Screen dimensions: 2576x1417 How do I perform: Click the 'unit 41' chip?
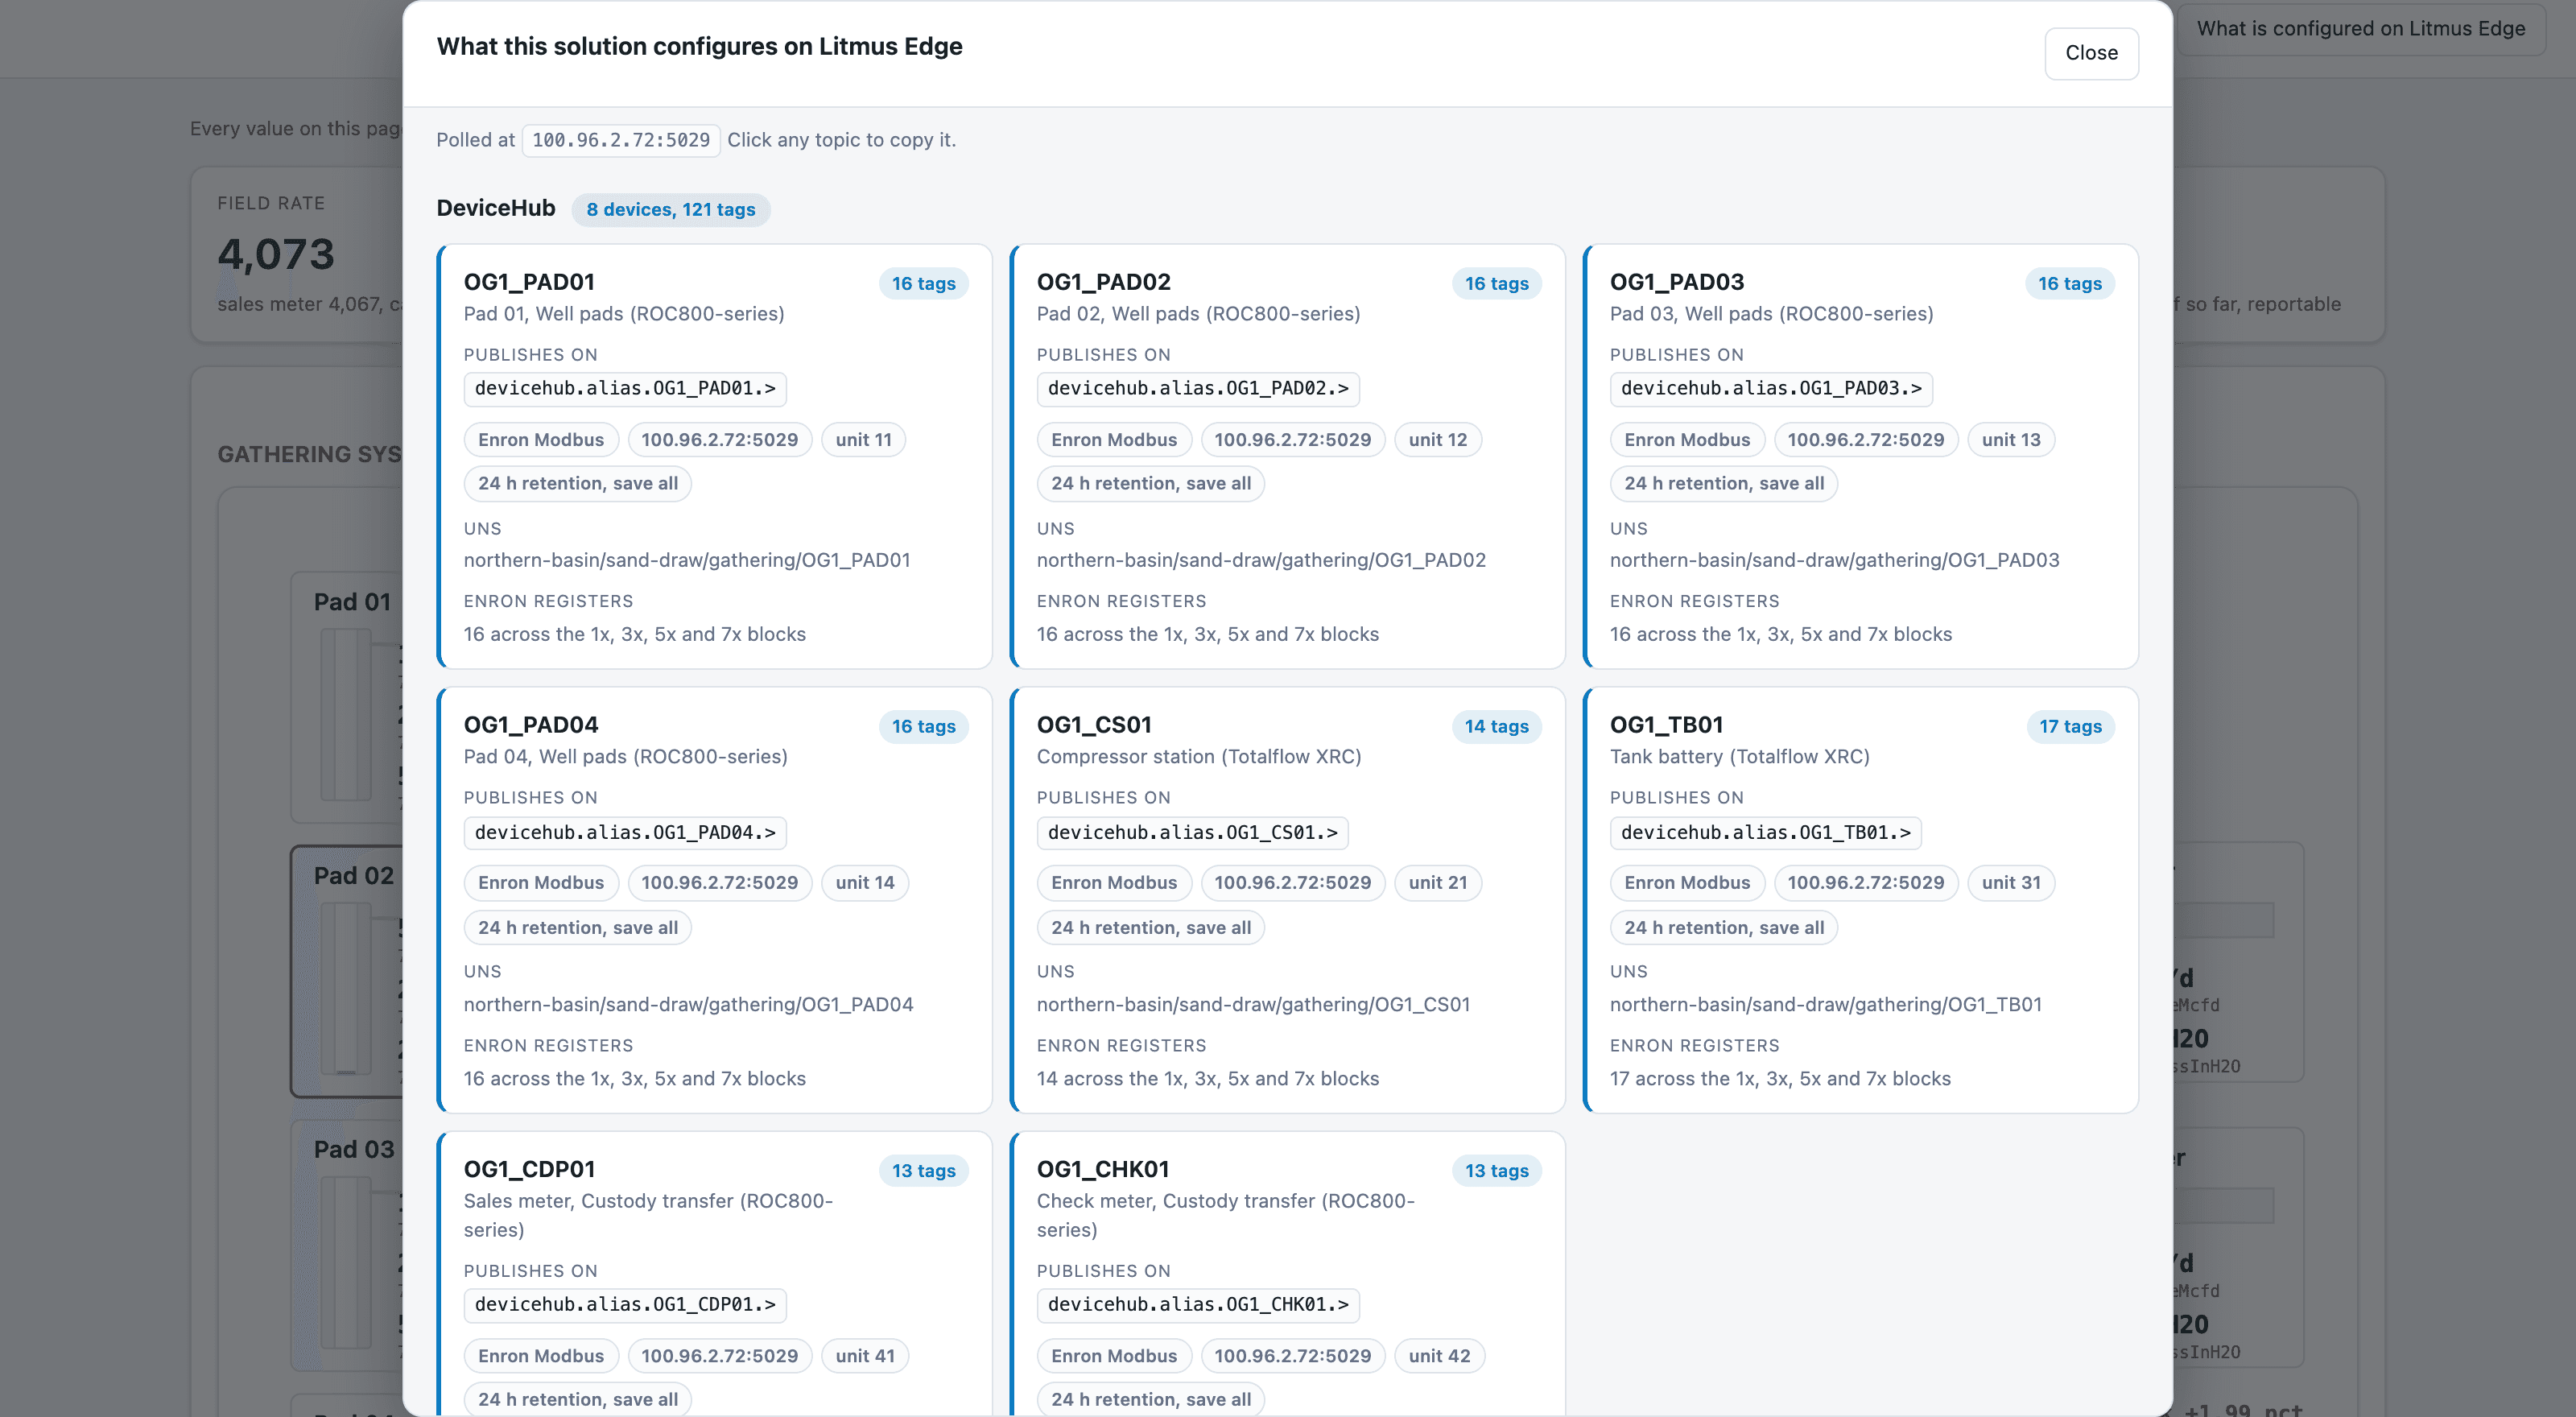point(865,1355)
